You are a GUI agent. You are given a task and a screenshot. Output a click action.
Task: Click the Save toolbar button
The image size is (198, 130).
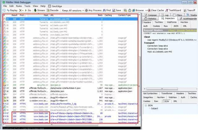tap(117, 10)
